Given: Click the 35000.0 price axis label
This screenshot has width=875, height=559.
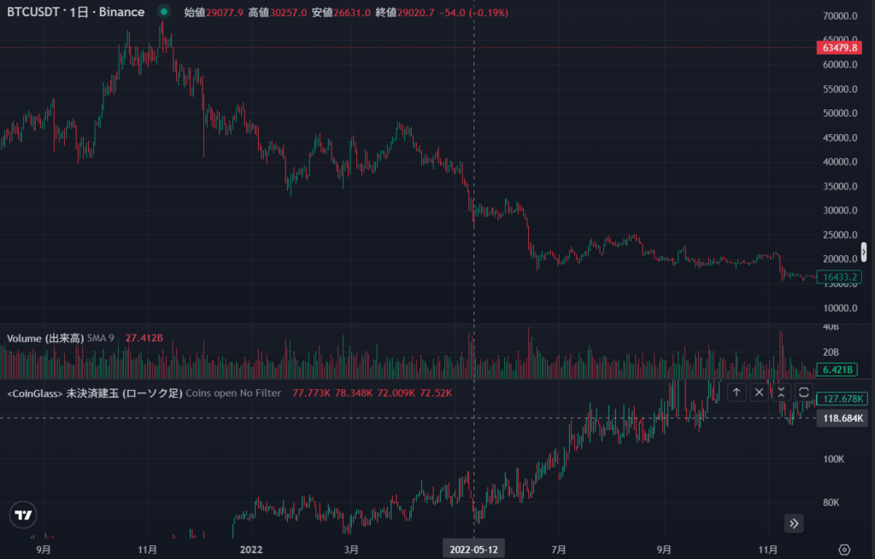Looking at the screenshot, I should pyautogui.click(x=840, y=186).
